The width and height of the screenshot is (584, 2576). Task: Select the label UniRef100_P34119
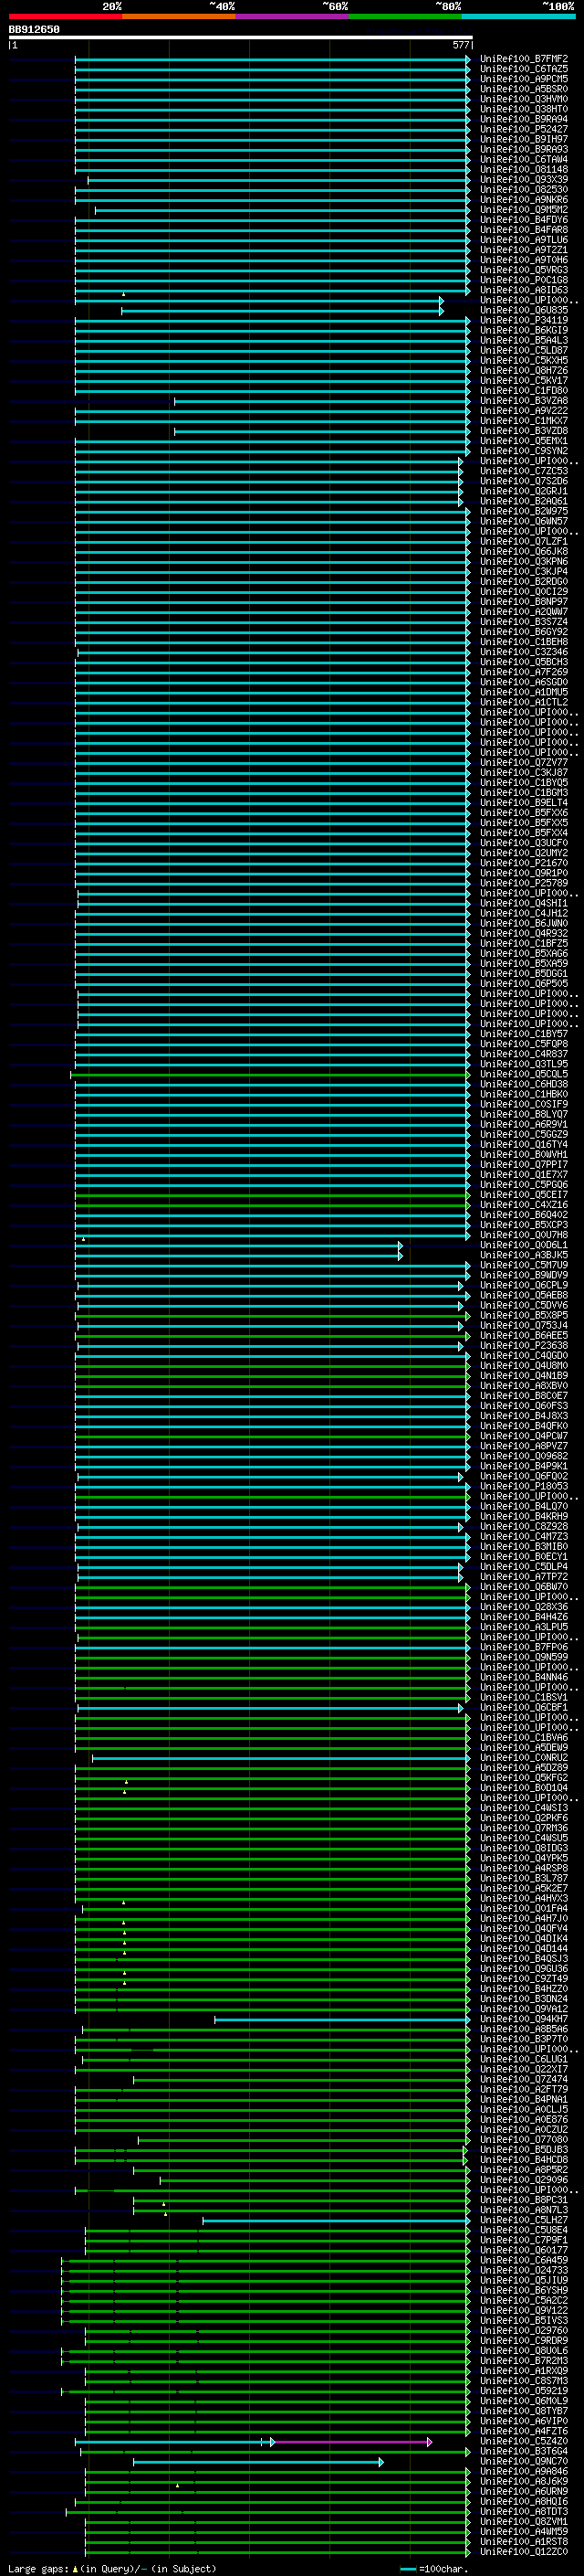tap(524, 320)
